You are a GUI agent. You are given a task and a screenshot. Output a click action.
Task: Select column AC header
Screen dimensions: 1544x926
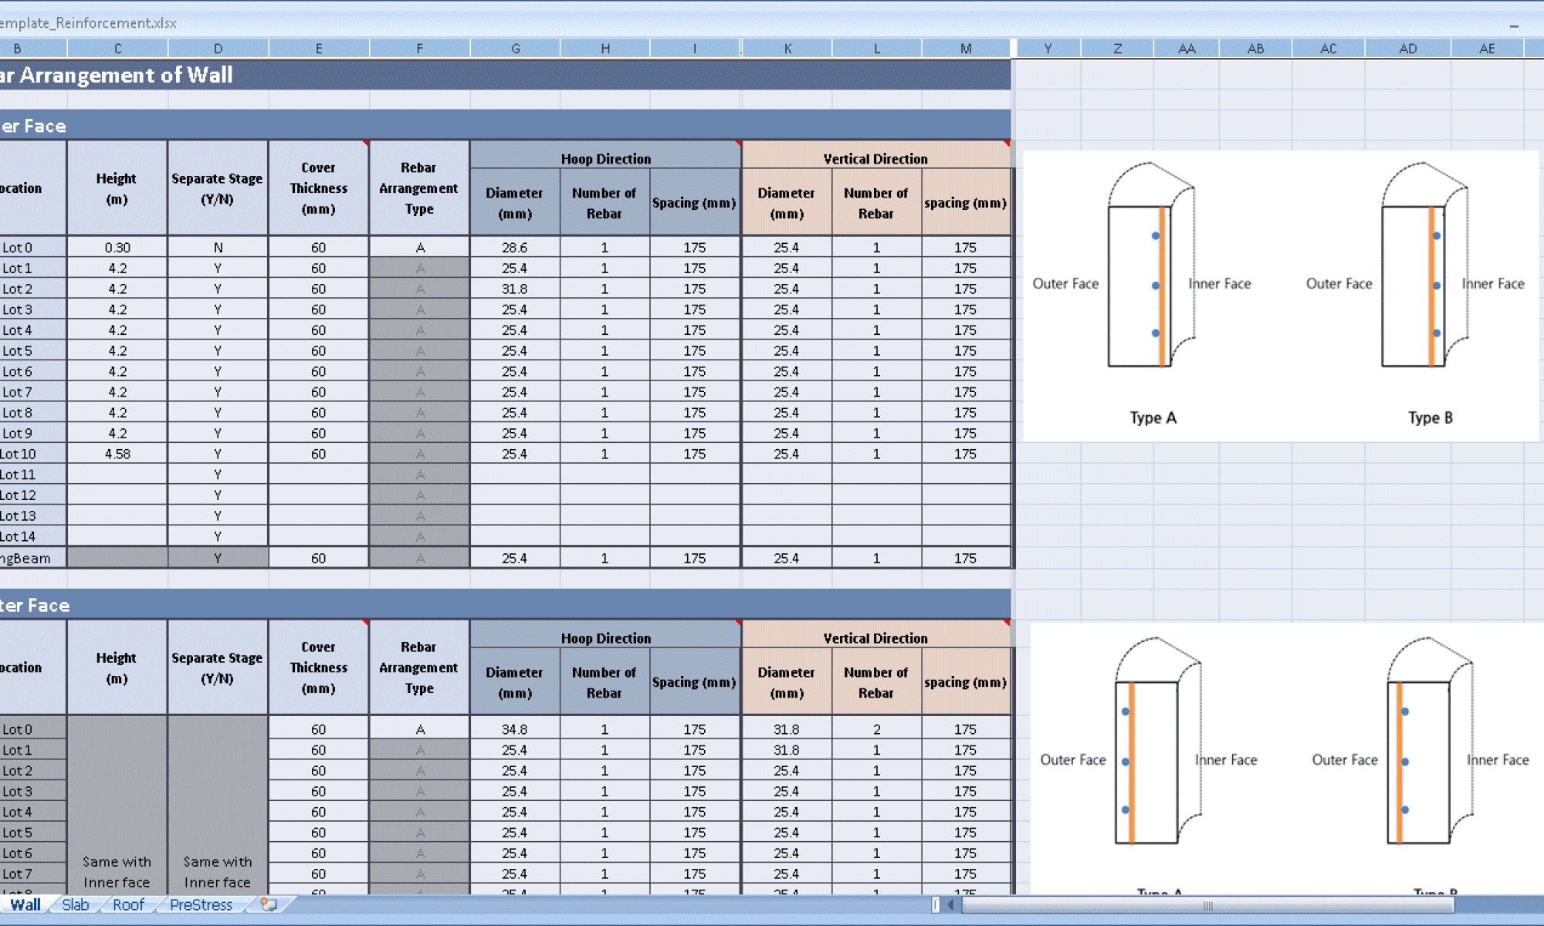(x=1328, y=49)
